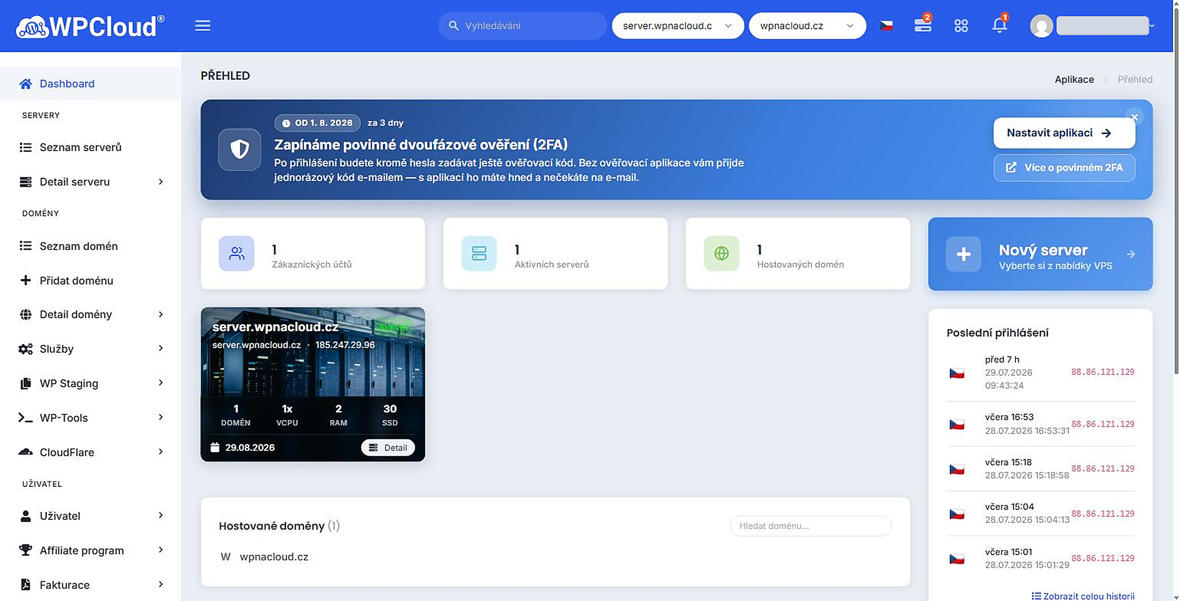Expand the WP Staging submenu arrow
The width and height of the screenshot is (1180, 601).
[x=160, y=383]
